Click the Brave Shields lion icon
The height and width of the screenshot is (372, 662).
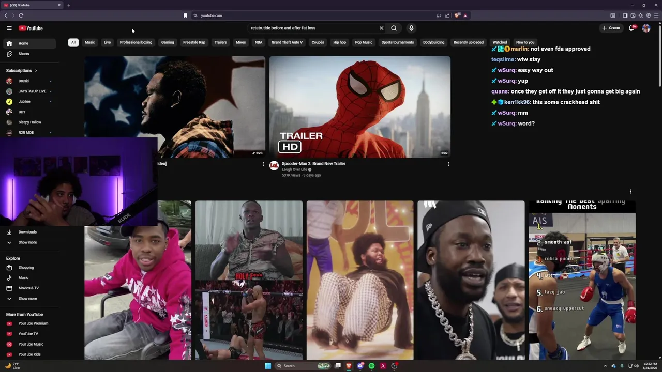tap(457, 16)
